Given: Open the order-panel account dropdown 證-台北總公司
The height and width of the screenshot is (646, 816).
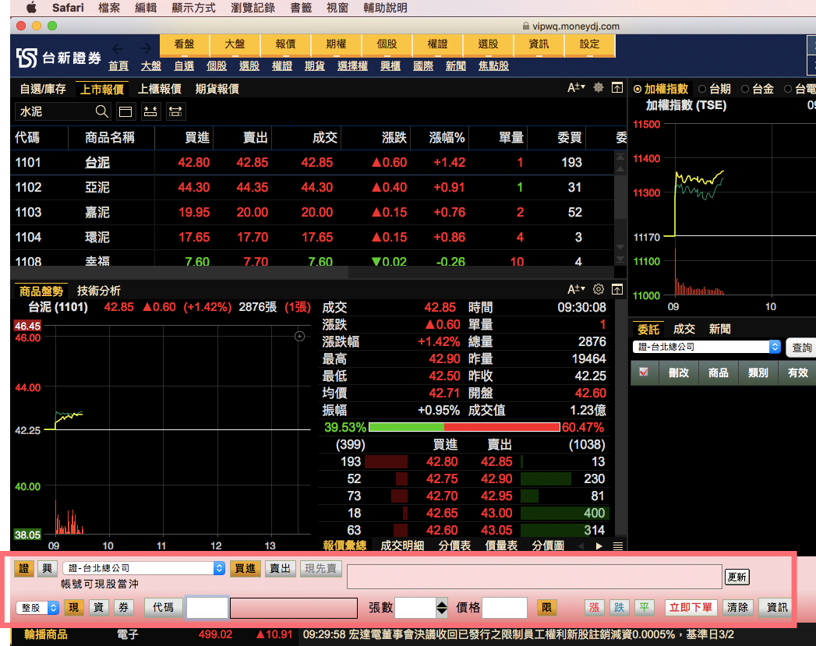Looking at the screenshot, I should pyautogui.click(x=143, y=569).
